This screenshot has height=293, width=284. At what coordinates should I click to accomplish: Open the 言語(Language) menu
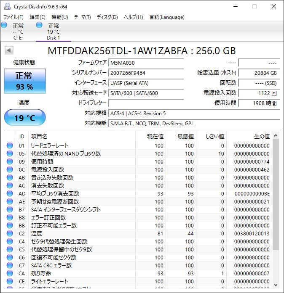167,17
